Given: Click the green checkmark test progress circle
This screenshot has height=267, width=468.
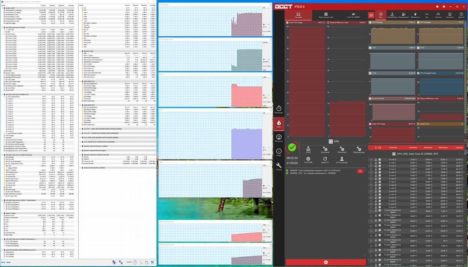Looking at the screenshot, I should pyautogui.click(x=292, y=147).
